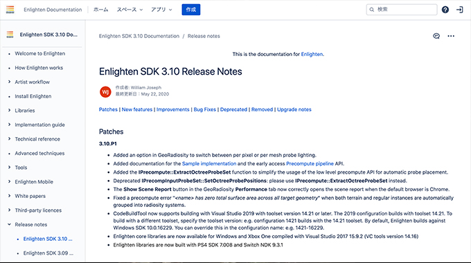Open the アプリ dropdown menu
The image size is (471, 263).
pos(161,10)
